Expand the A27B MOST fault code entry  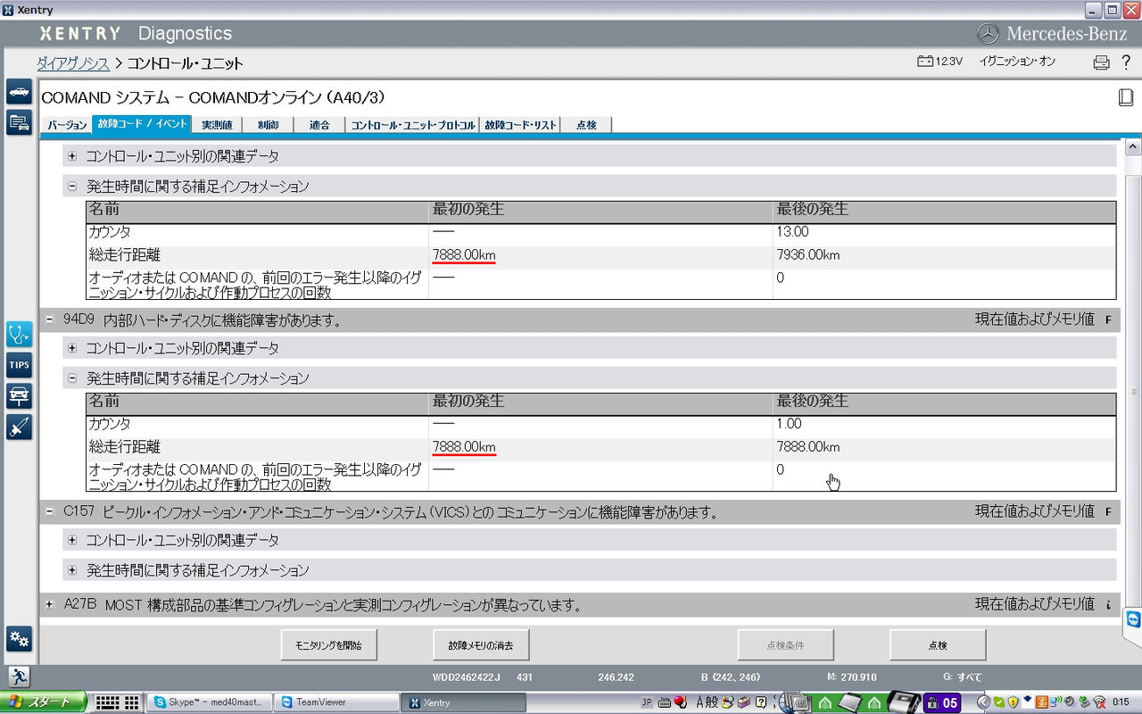coord(50,604)
